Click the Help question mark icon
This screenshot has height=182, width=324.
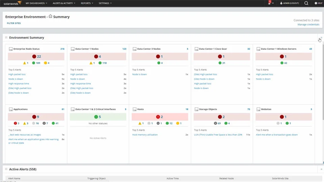coord(318,3)
